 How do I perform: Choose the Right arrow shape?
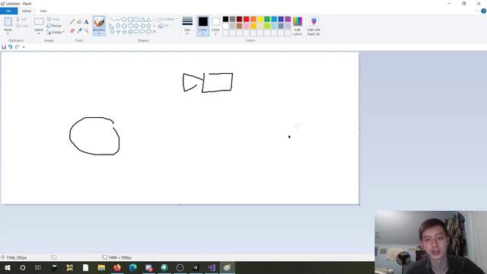[x=137, y=26]
